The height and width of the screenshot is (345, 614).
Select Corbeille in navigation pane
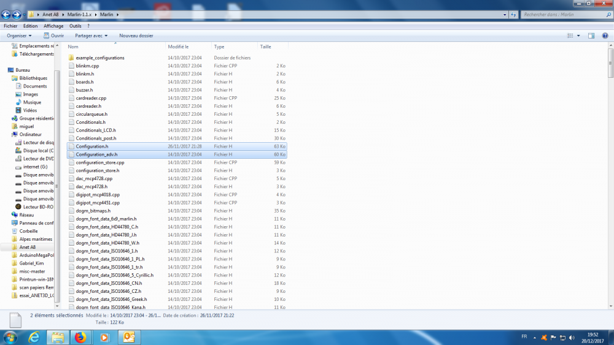coord(29,231)
